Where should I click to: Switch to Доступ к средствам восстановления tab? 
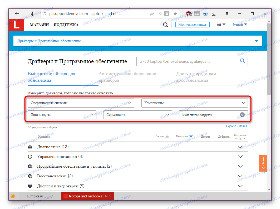pos(196,77)
